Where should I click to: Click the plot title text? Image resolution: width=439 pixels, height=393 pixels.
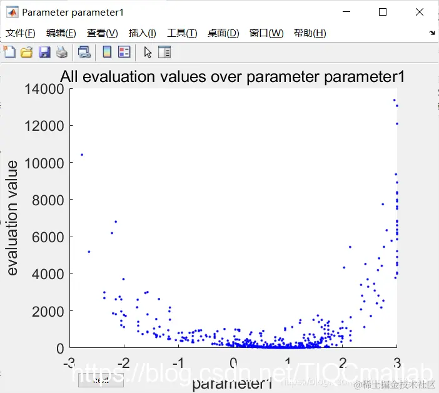233,76
